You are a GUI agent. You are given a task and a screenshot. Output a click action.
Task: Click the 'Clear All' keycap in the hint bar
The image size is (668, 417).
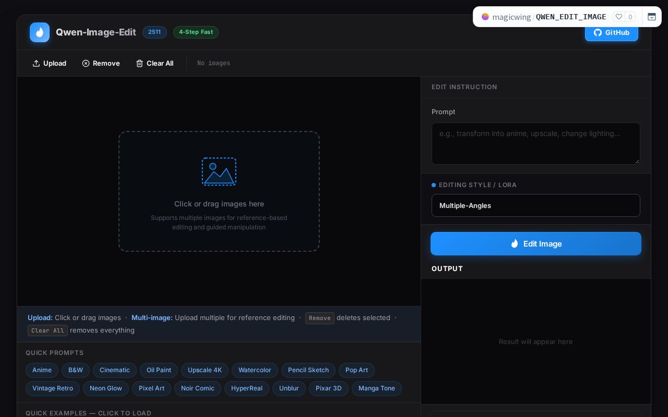pyautogui.click(x=47, y=330)
